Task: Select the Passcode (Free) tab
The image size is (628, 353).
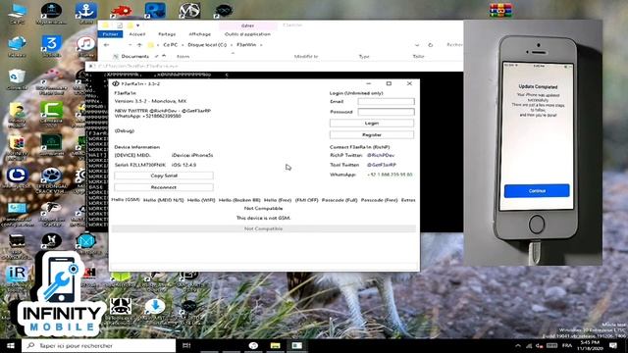Action: point(379,200)
